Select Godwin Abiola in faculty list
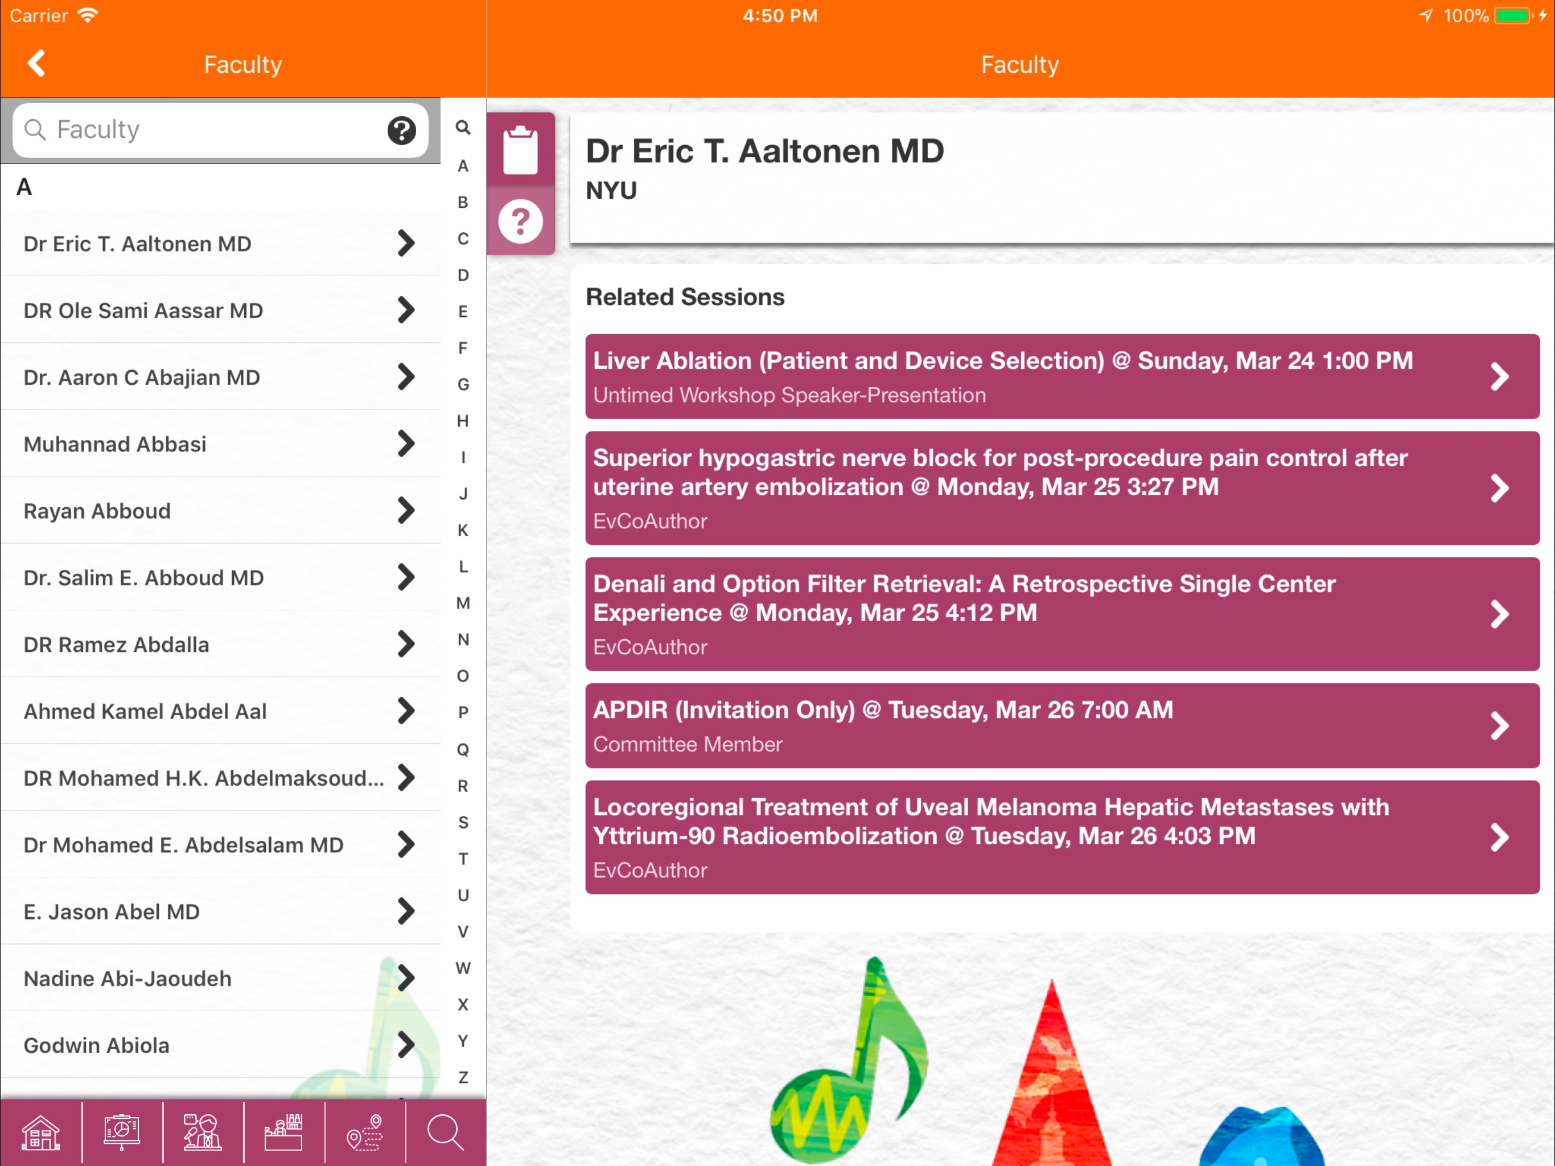This screenshot has height=1166, width=1555. 220,1045
